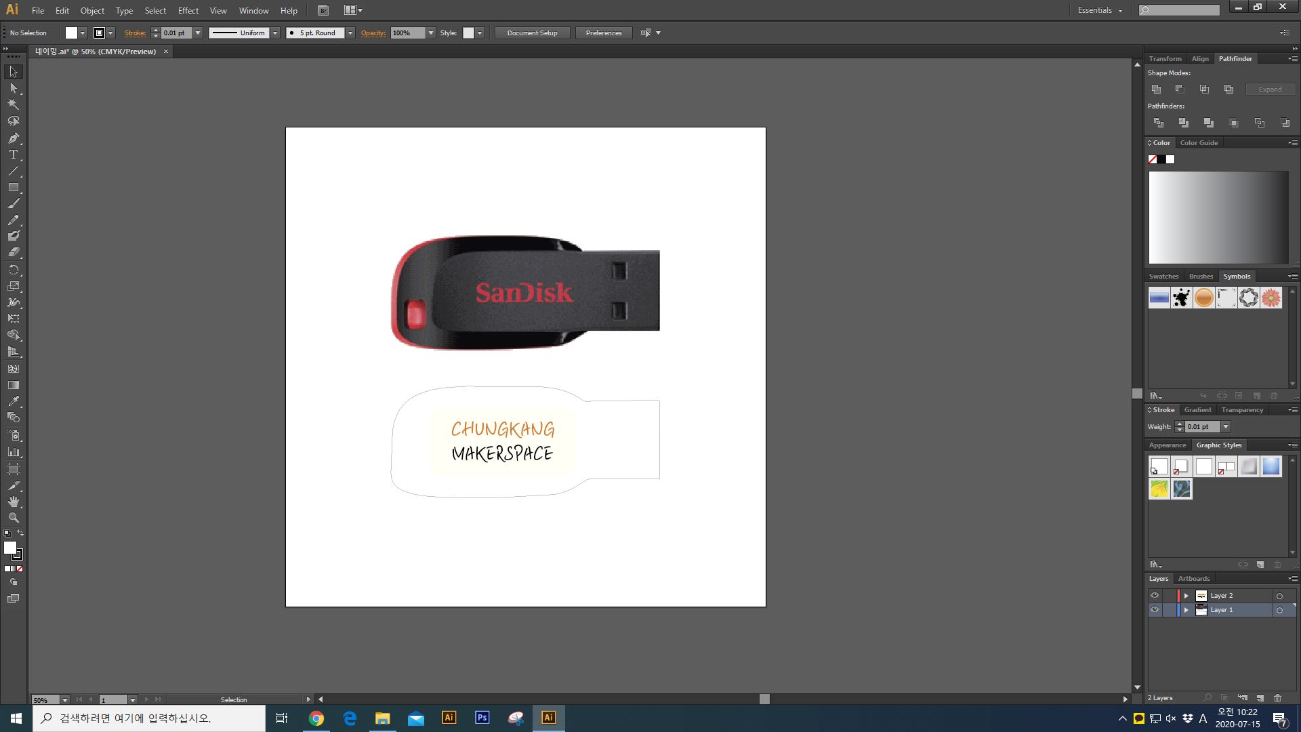Select the Magic Wand tool
The image size is (1301, 732).
(x=13, y=104)
